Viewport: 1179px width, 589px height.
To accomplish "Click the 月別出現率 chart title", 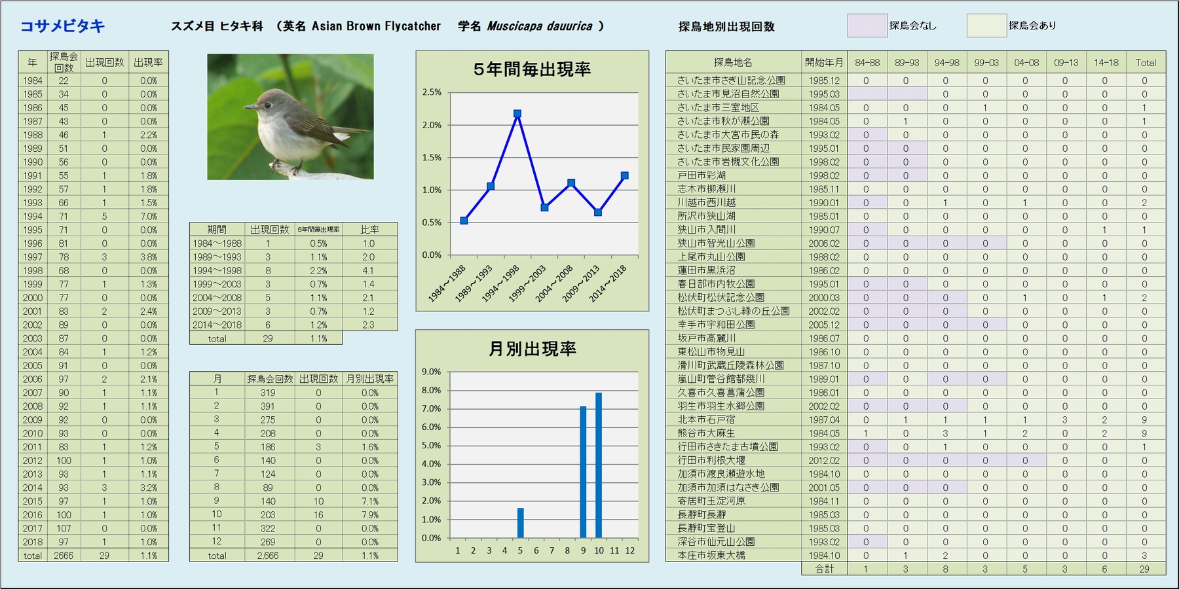I will [x=532, y=349].
